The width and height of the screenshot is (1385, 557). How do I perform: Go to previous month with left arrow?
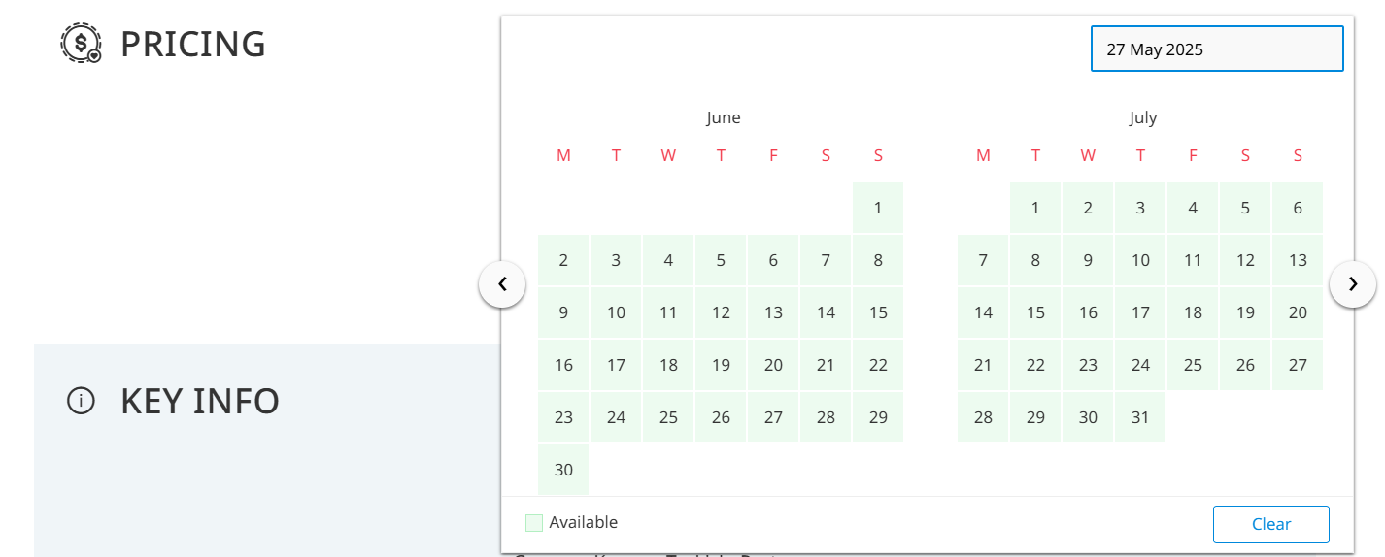[x=502, y=284]
